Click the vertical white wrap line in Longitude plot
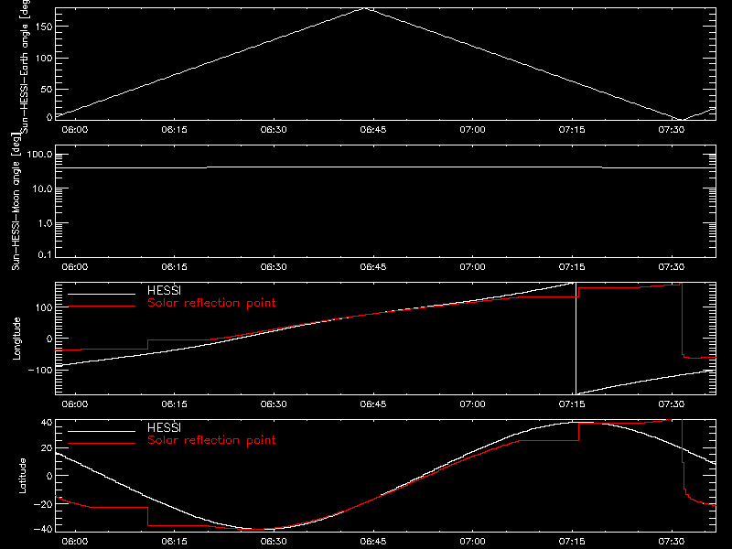Viewport: 732px width, 549px height. [576, 339]
